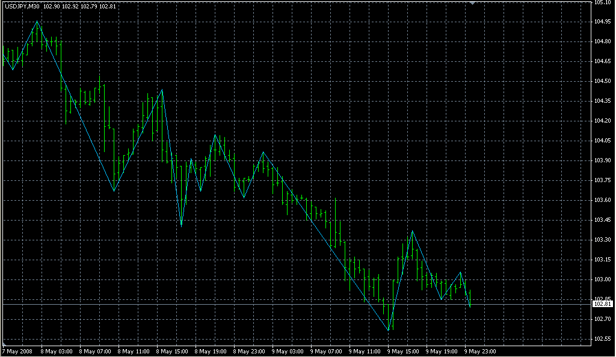Click the sharp zigzag trough near 103.40
Viewport: 616px width, 357px height.
tap(181, 225)
